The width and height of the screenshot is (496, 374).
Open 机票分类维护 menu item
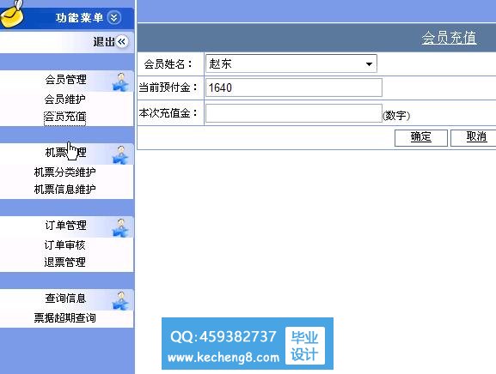[64, 172]
